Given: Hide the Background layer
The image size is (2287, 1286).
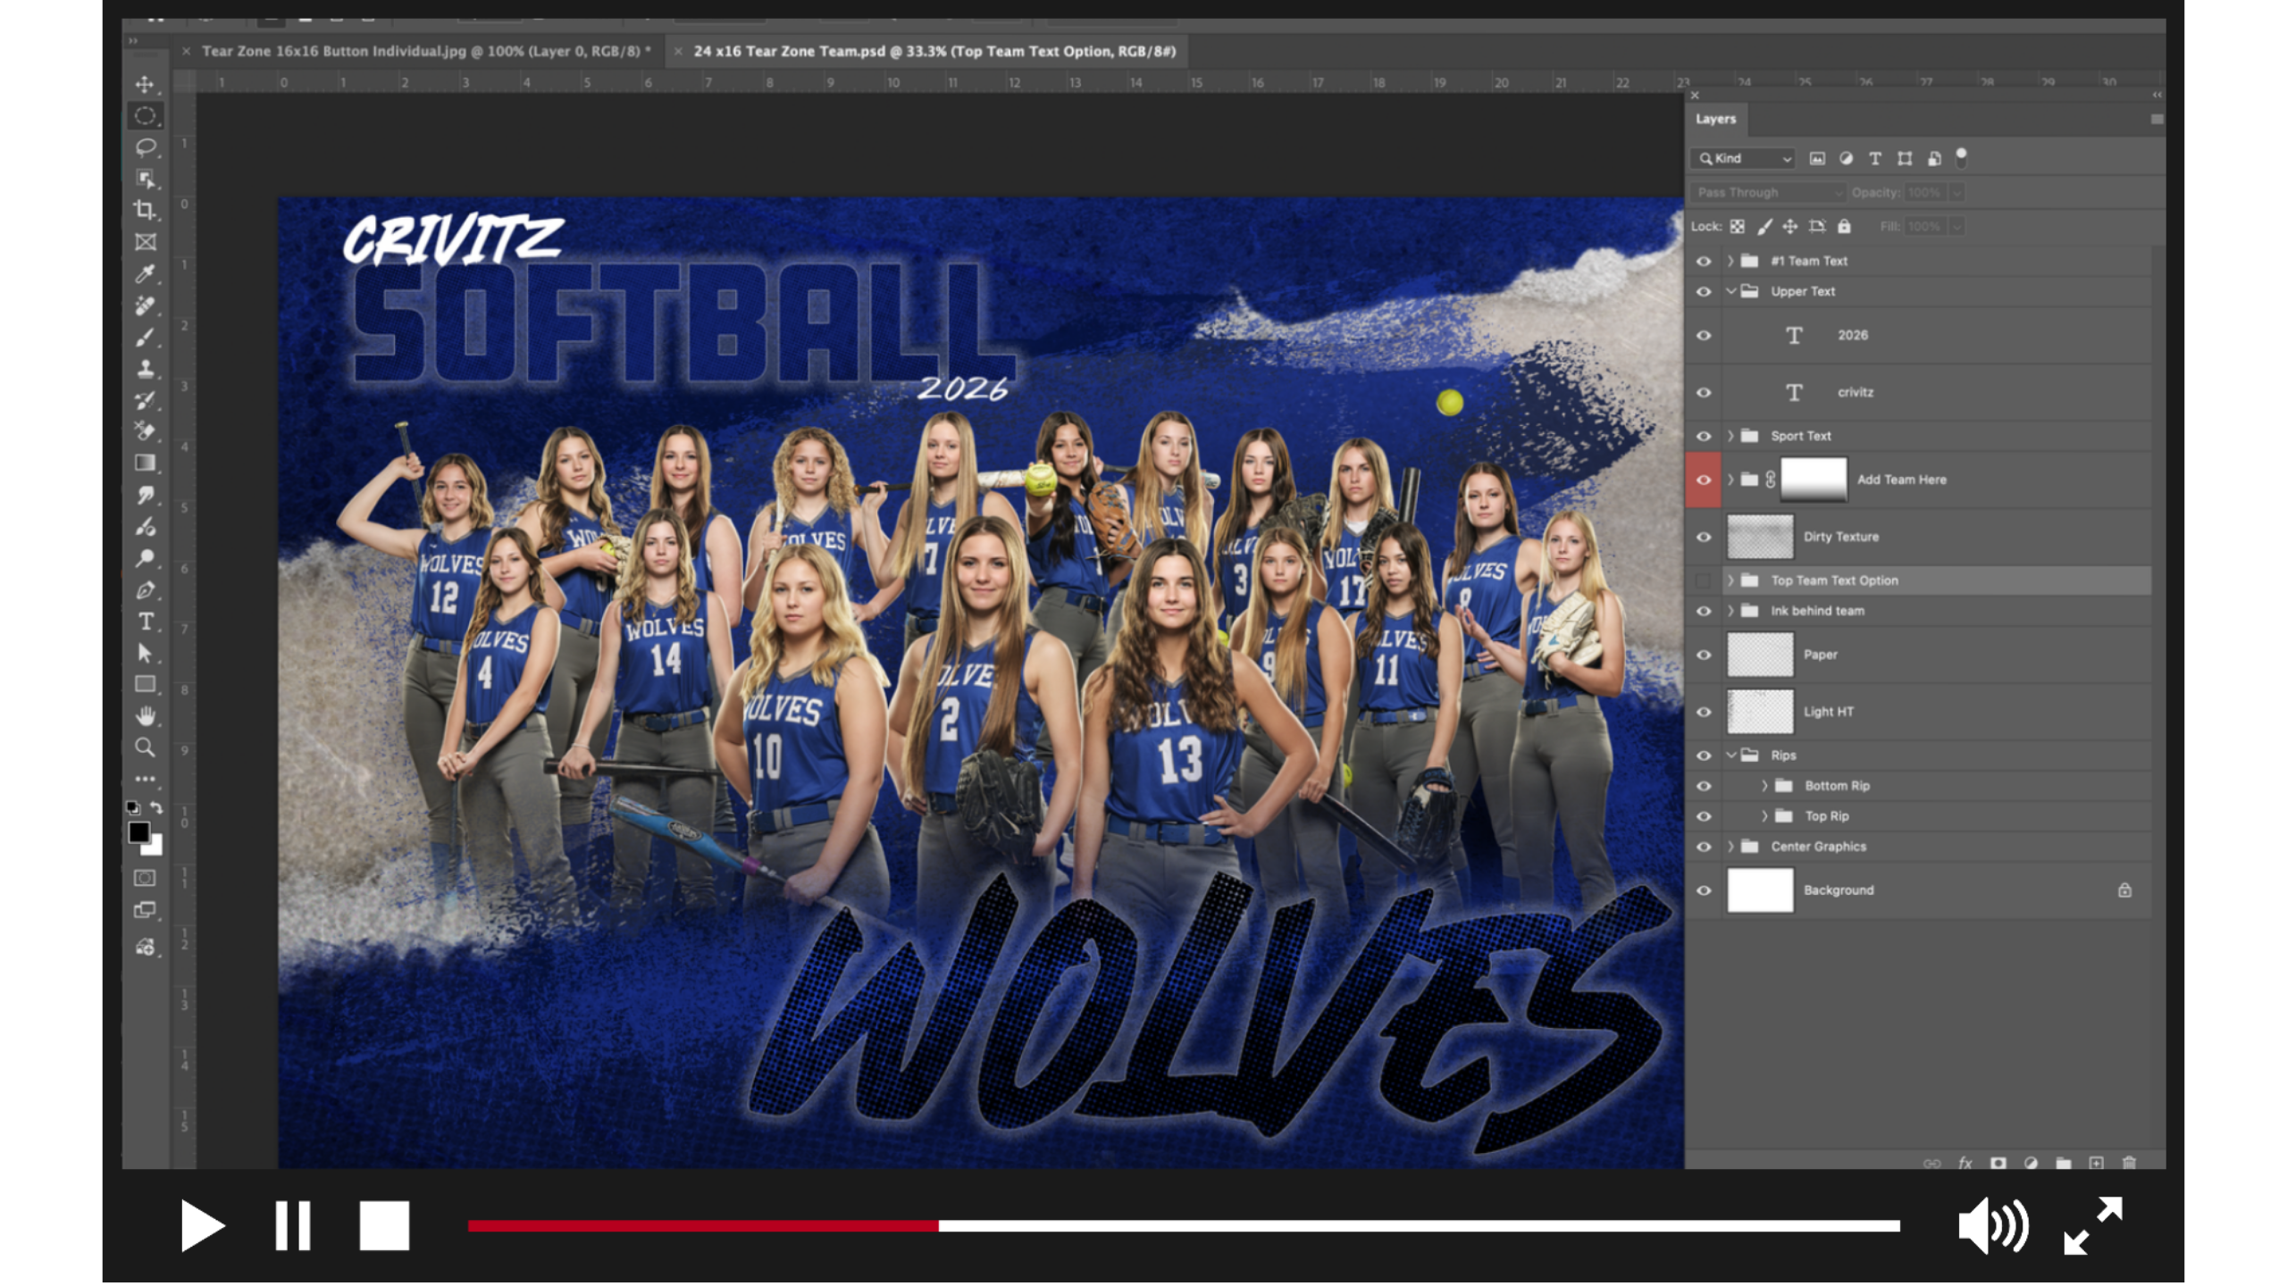Looking at the screenshot, I should click(x=1704, y=890).
